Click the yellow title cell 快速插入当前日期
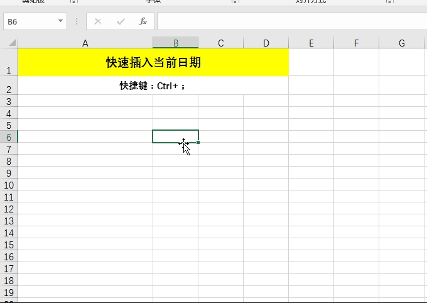 [153, 63]
